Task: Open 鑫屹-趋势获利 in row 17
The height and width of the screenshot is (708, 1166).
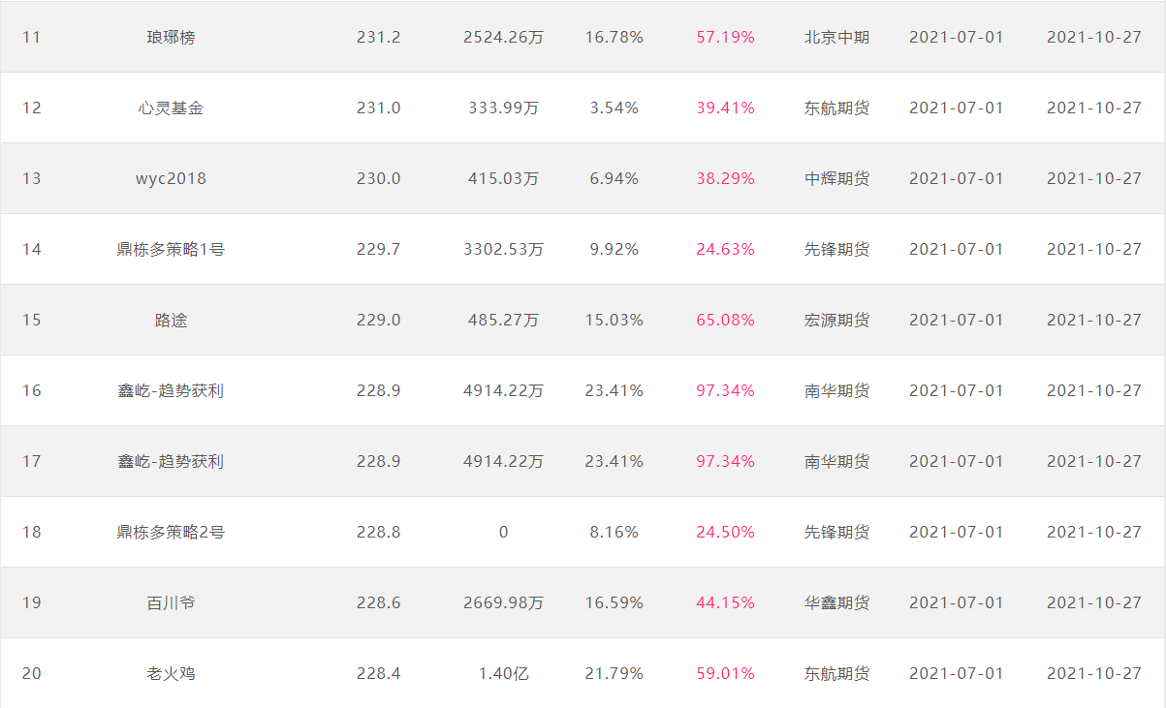Action: click(171, 461)
